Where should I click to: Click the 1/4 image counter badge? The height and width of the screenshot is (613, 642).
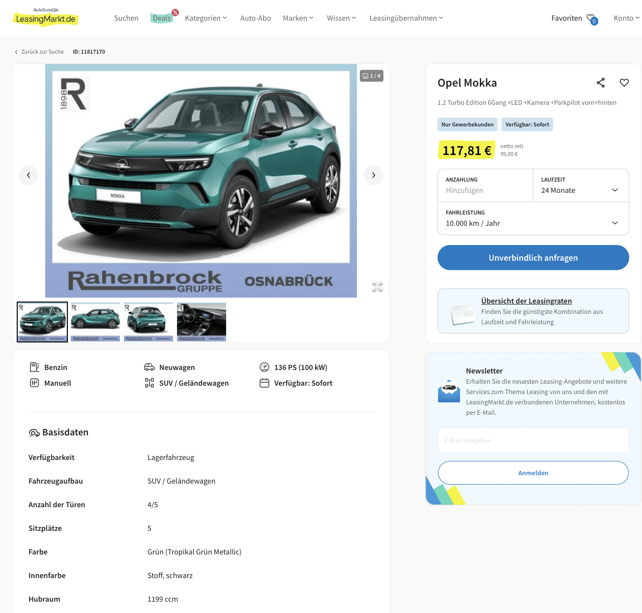tap(372, 76)
